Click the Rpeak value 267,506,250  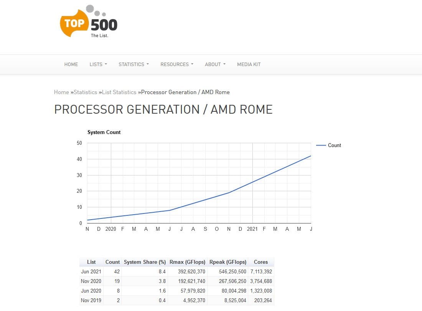(232, 281)
